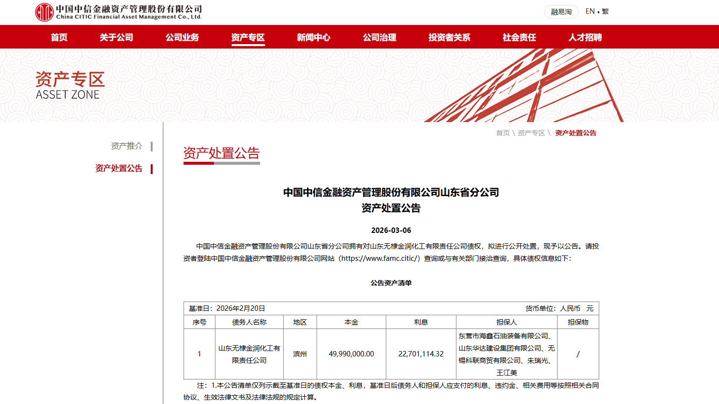Click the 资产专区 breadcrumb link

click(x=531, y=133)
